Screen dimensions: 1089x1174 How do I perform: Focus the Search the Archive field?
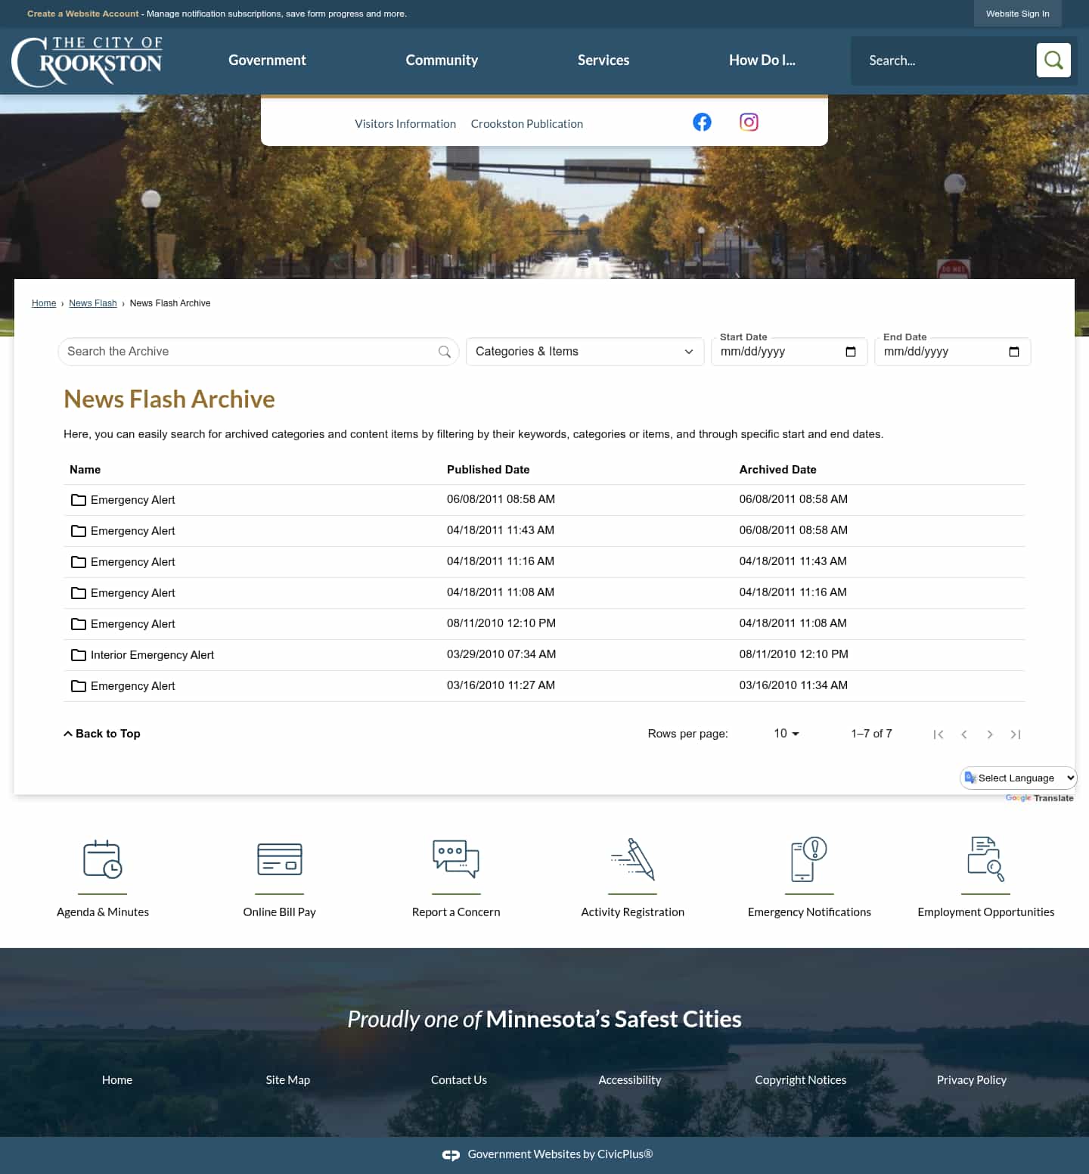(259, 352)
